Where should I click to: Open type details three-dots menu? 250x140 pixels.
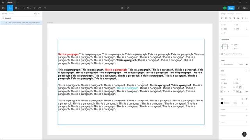[246, 91]
